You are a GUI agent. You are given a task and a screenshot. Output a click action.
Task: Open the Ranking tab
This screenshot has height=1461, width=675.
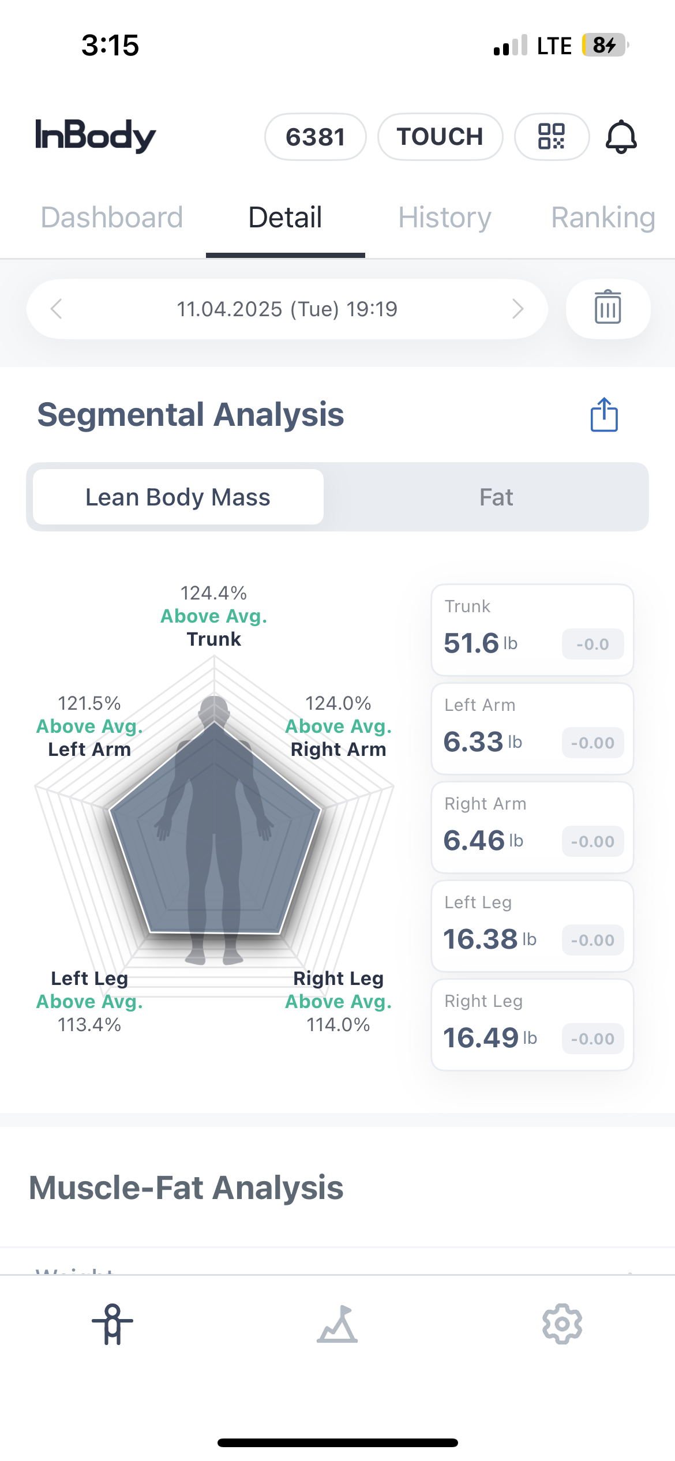[603, 218]
